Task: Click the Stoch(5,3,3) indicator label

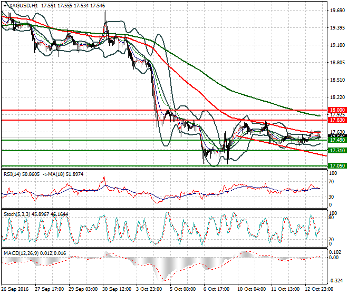Action: tap(17, 214)
